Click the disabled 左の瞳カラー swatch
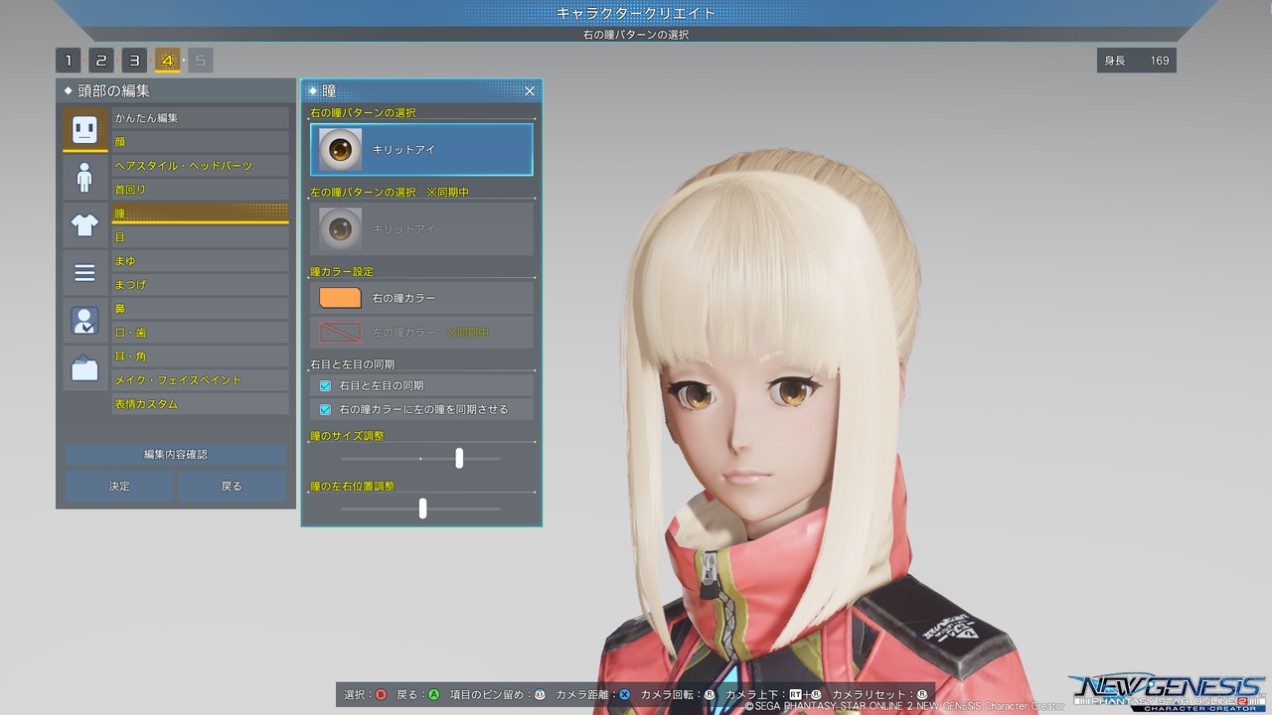This screenshot has width=1272, height=715. click(x=340, y=332)
